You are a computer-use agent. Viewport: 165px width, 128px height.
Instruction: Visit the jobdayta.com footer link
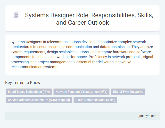pos(148,116)
